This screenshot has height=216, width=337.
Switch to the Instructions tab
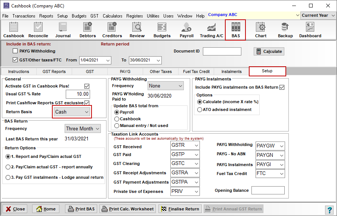(18, 72)
